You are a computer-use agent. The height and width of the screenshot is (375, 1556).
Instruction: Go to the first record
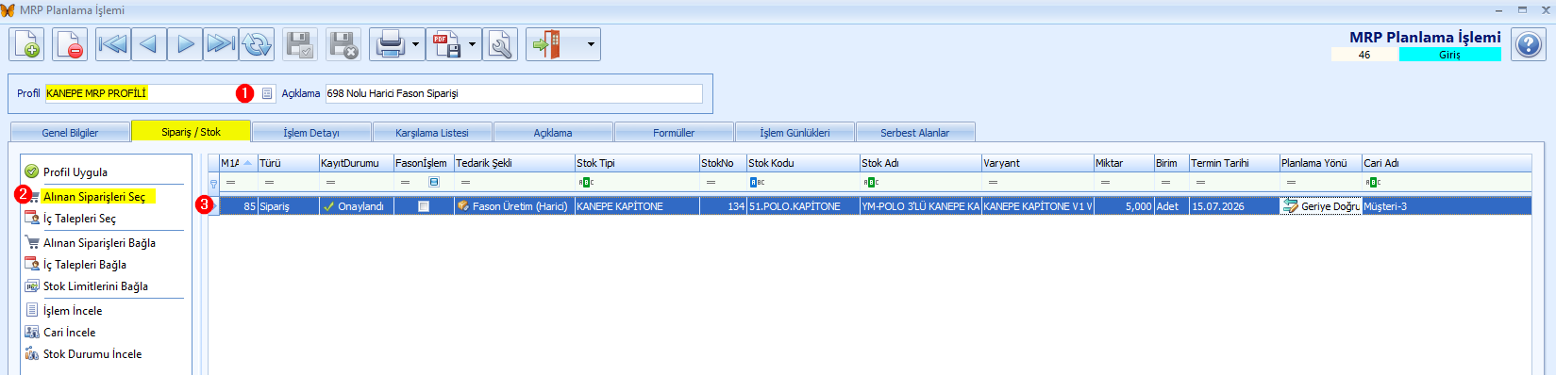[x=113, y=44]
